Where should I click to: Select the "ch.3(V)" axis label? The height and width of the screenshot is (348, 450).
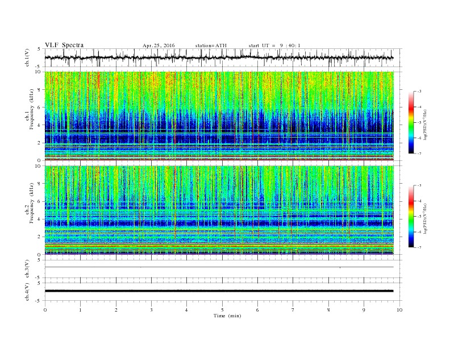pyautogui.click(x=27, y=269)
